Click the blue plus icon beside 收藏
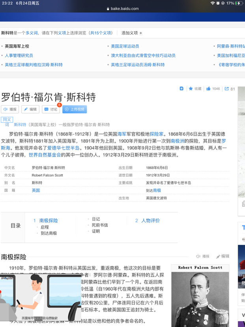 coord(181,88)
